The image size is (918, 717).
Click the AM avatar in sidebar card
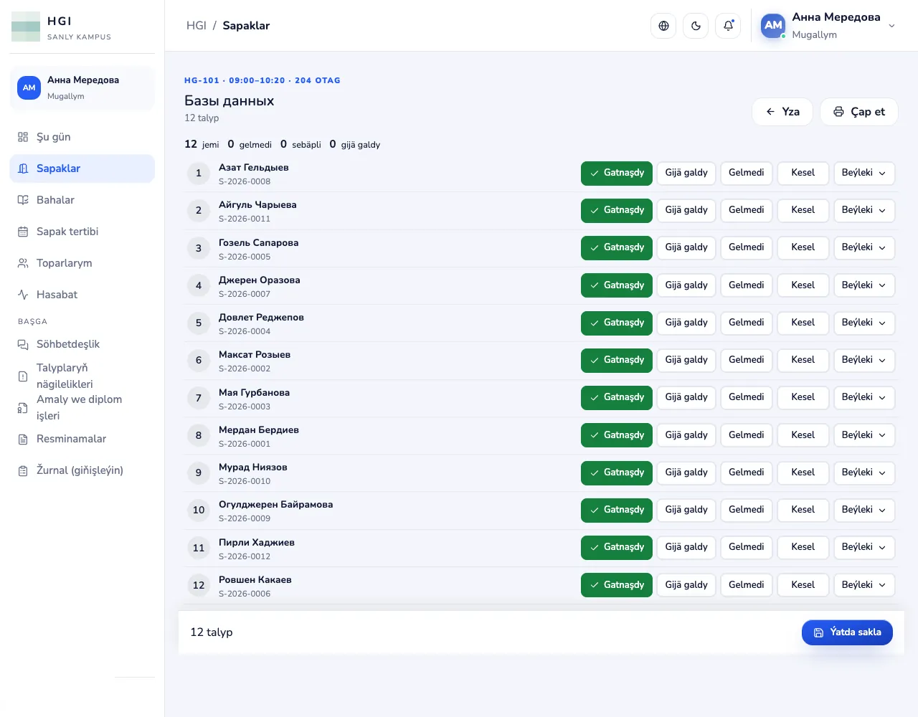pyautogui.click(x=29, y=87)
